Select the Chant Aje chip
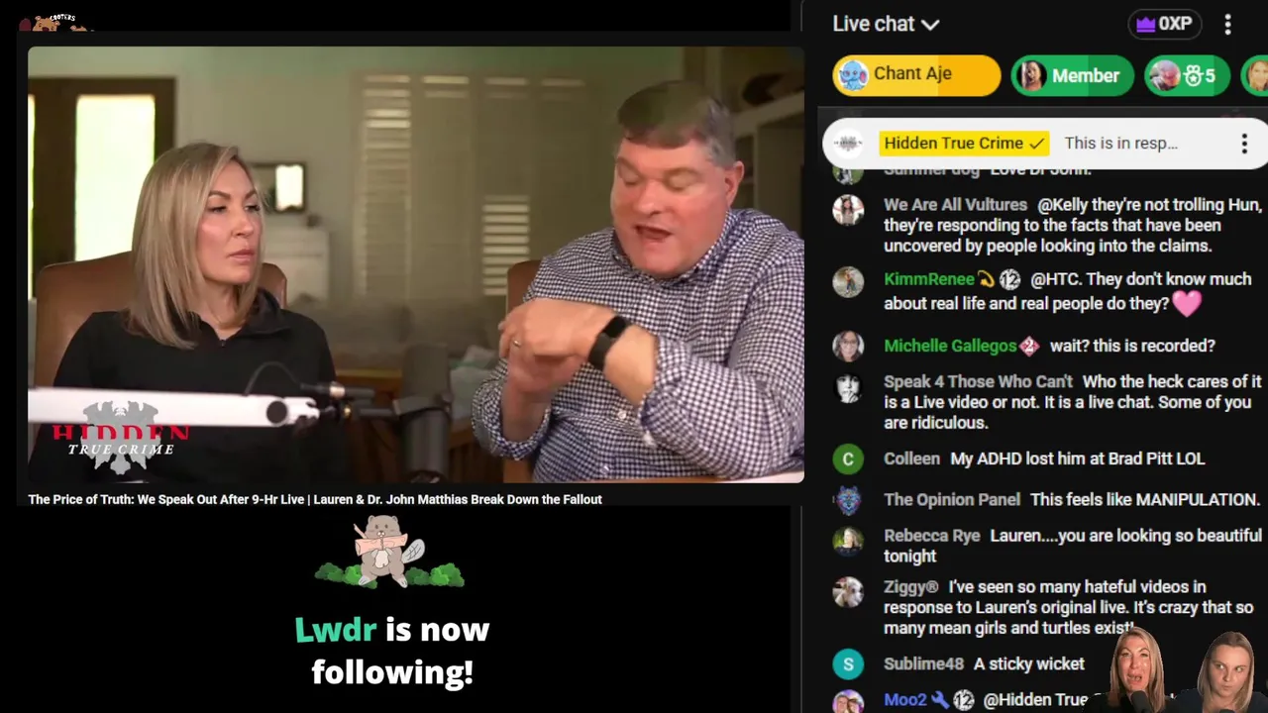 [916, 75]
